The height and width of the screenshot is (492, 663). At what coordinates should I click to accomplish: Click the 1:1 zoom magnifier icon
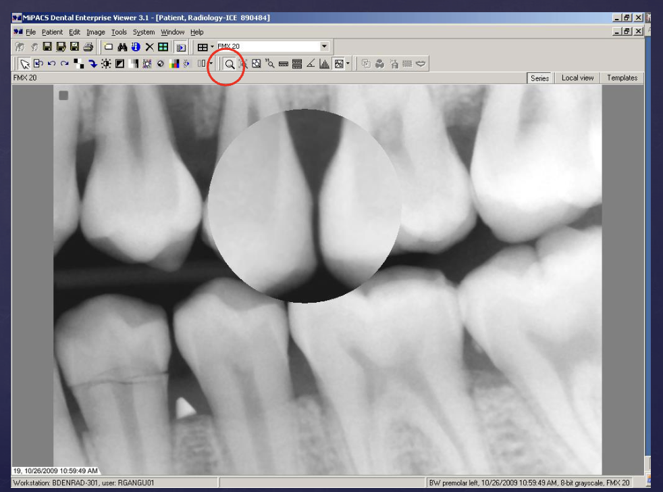pos(269,64)
